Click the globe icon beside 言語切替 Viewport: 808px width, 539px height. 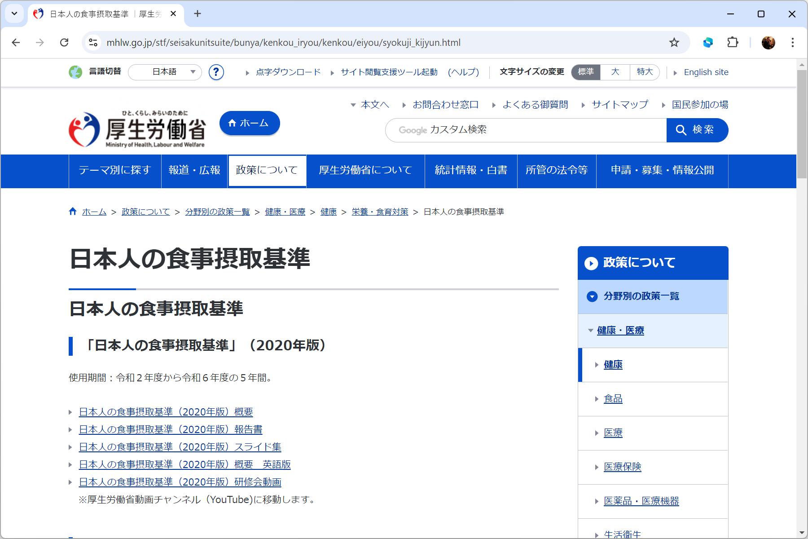[x=75, y=72]
